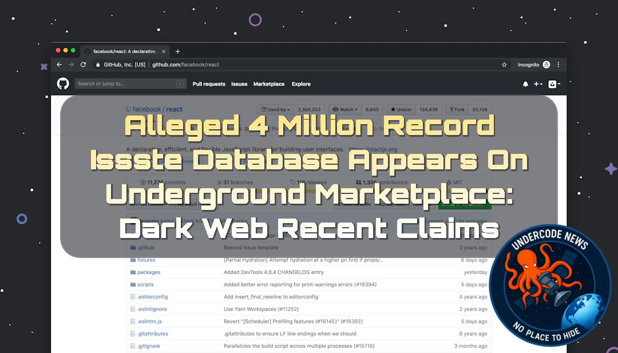Click the folder icon beside scripts
The image size is (618, 353).
133,284
